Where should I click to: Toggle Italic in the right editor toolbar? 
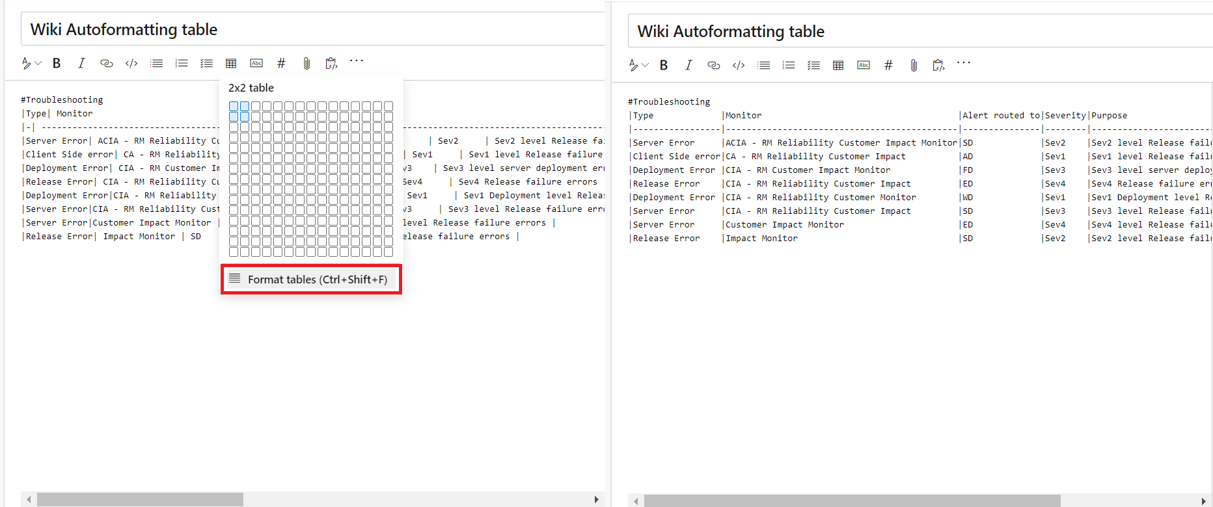pyautogui.click(x=688, y=65)
